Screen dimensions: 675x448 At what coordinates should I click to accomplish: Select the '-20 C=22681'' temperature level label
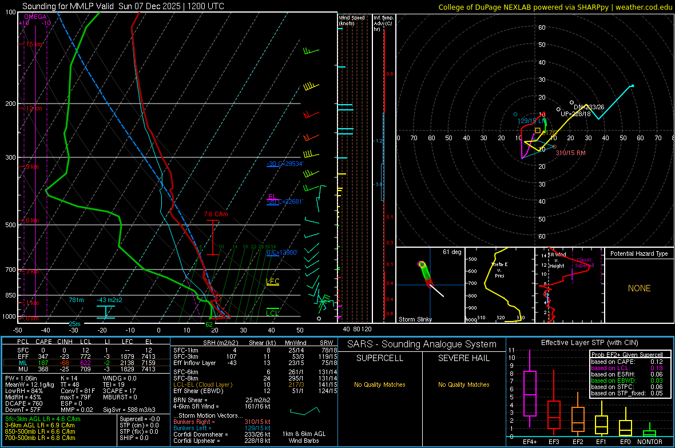click(x=285, y=201)
